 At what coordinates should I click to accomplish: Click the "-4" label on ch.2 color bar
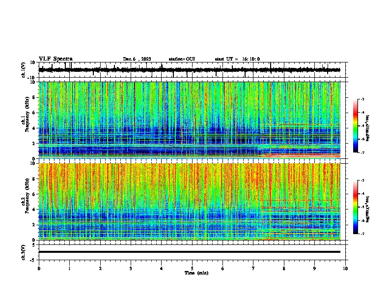pyautogui.click(x=362, y=194)
